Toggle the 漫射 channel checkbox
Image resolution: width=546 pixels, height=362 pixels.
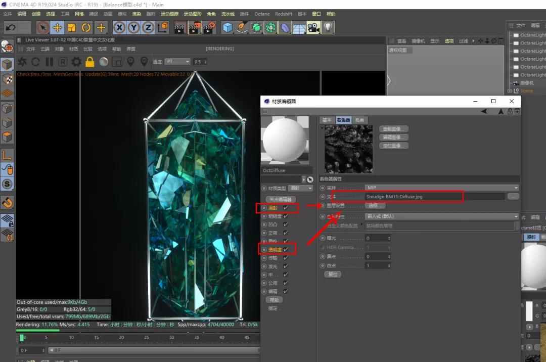coord(286,208)
